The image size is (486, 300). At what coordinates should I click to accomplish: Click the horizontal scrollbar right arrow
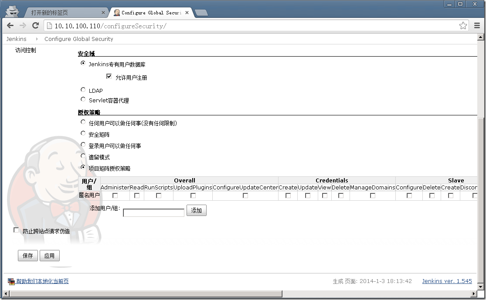[474, 293]
